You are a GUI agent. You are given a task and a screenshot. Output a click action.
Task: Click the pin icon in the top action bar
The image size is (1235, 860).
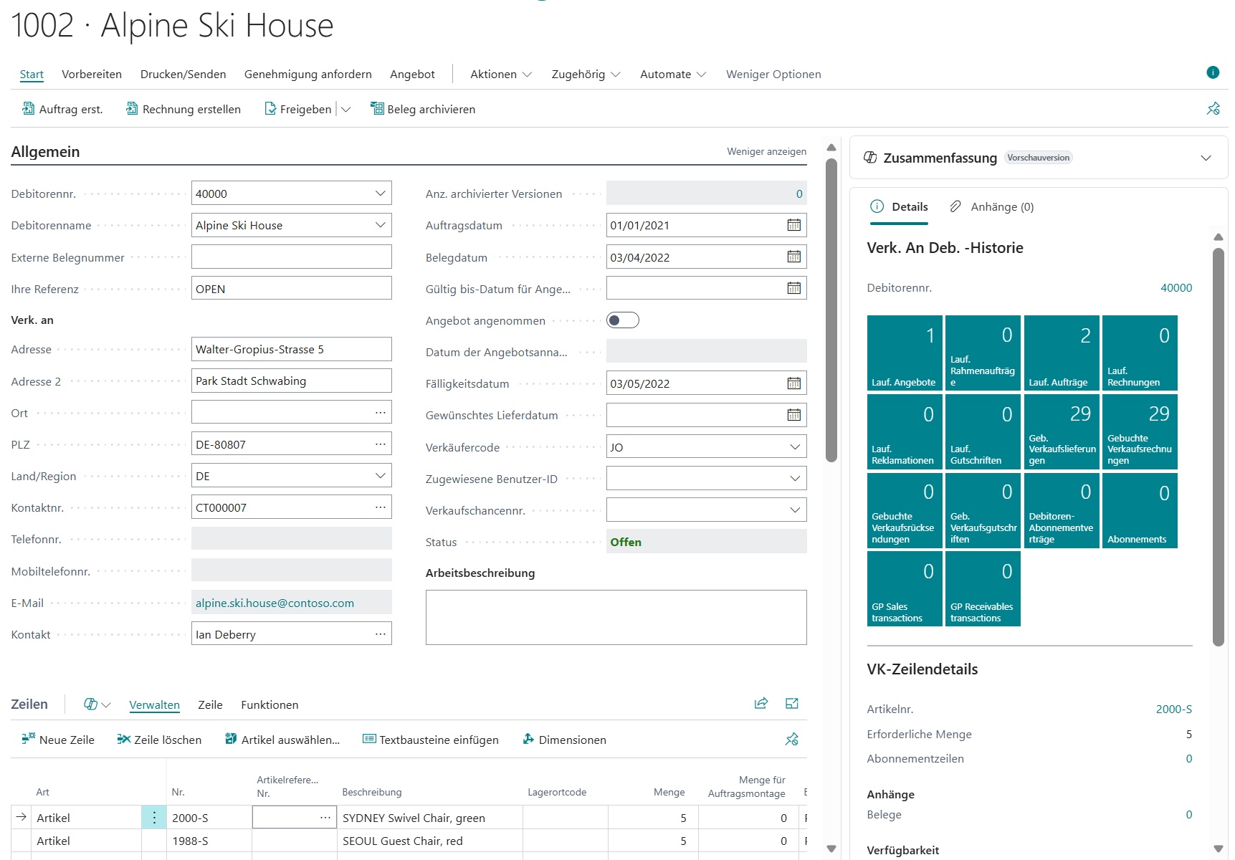click(1213, 109)
